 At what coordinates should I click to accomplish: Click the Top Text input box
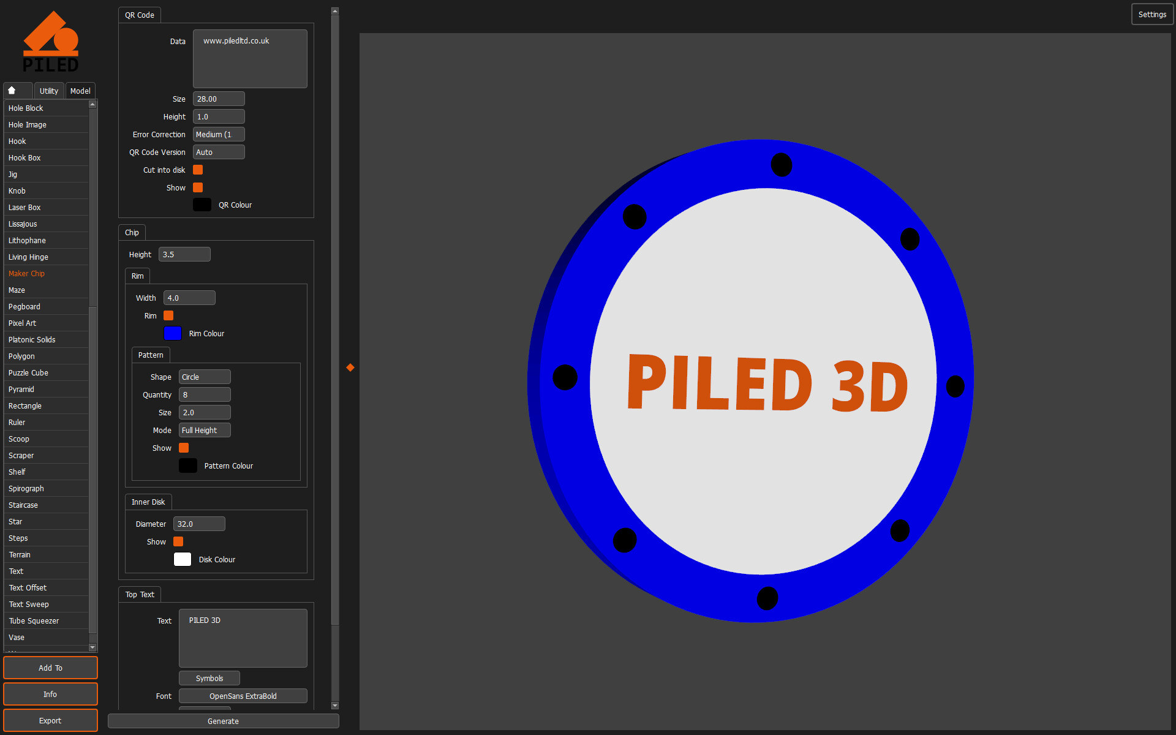(x=243, y=638)
